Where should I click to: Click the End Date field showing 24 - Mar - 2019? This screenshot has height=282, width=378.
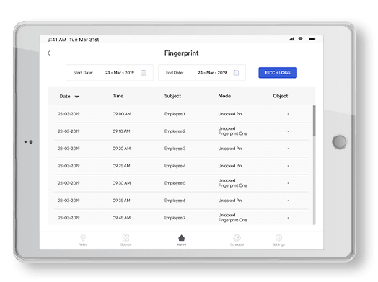click(202, 73)
